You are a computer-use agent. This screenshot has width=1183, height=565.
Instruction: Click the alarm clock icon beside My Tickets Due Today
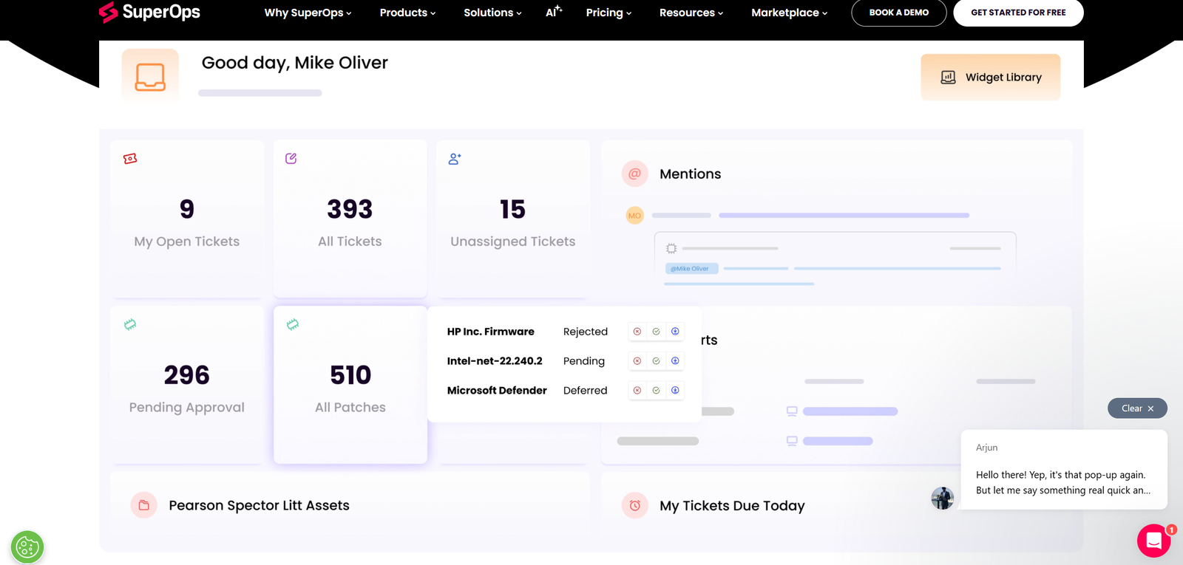634,505
